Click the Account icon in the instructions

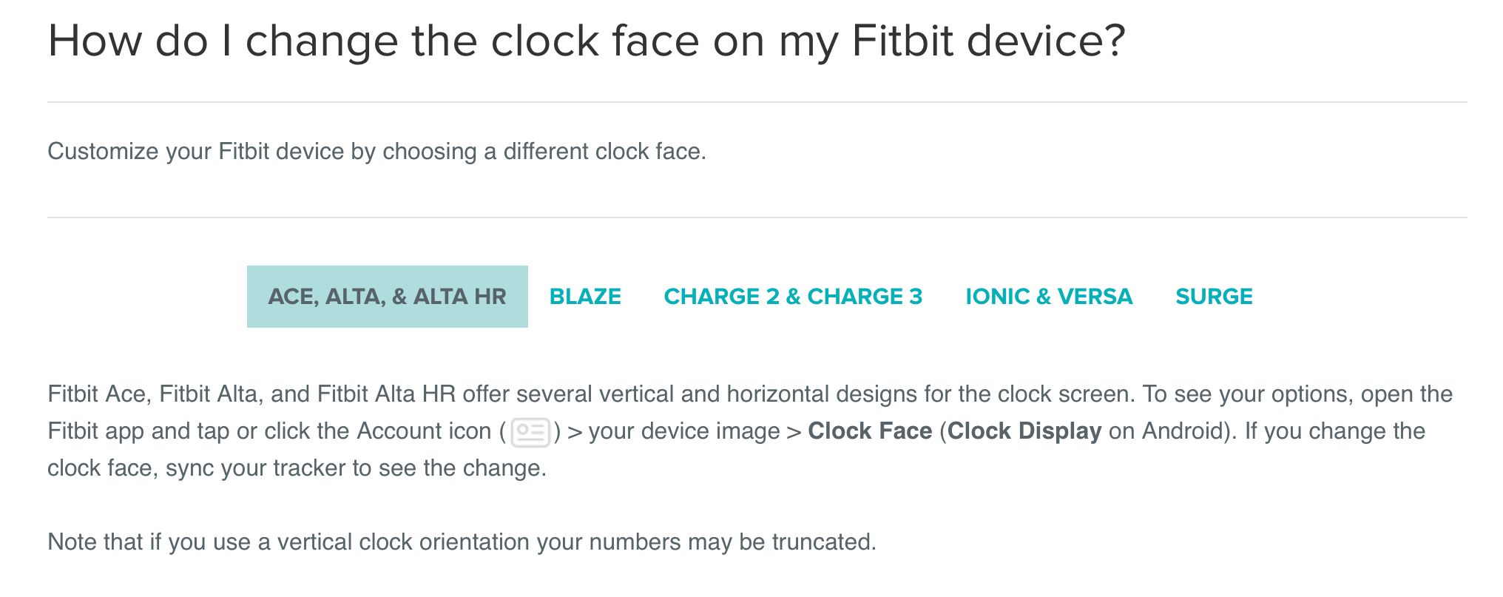(530, 432)
